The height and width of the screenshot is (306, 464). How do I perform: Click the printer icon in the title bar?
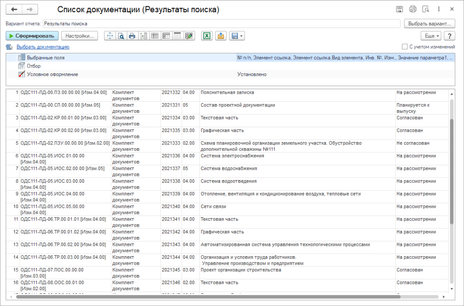(x=412, y=9)
